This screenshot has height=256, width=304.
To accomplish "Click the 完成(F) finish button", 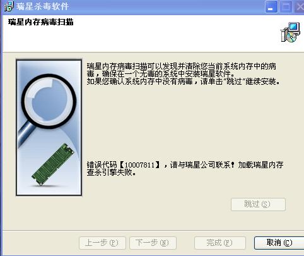I will [220, 243].
